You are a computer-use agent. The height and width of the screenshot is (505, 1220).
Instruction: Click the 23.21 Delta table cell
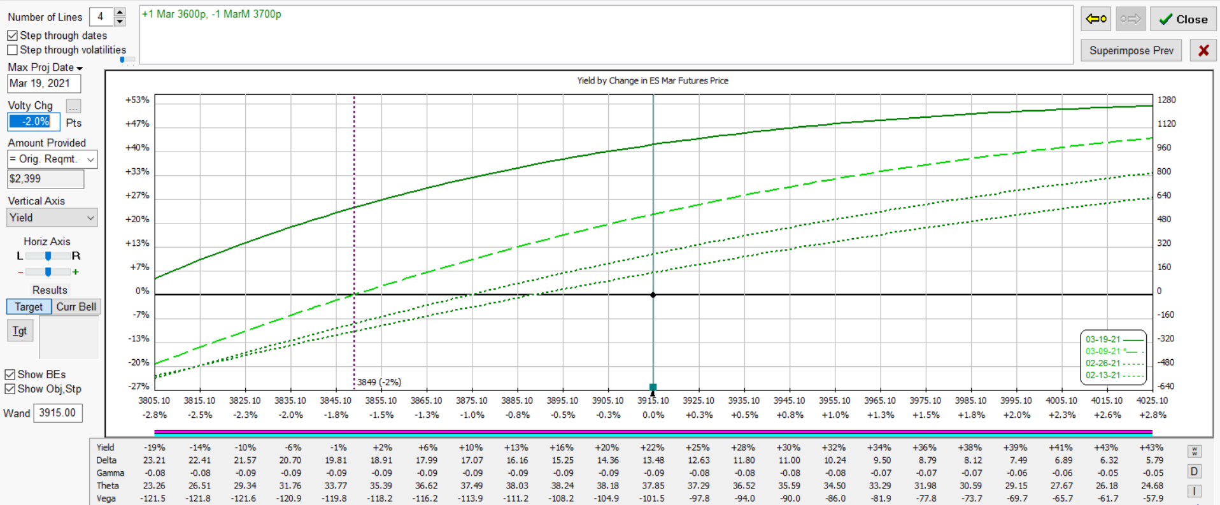point(154,460)
